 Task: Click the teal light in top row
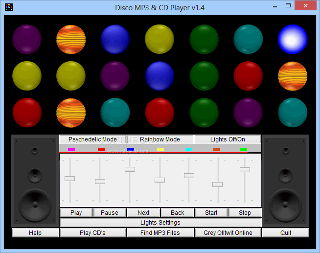click(248, 39)
